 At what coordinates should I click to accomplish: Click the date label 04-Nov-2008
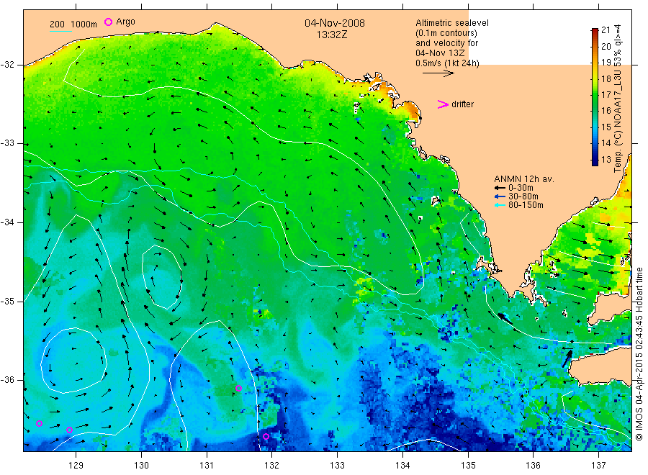335,23
